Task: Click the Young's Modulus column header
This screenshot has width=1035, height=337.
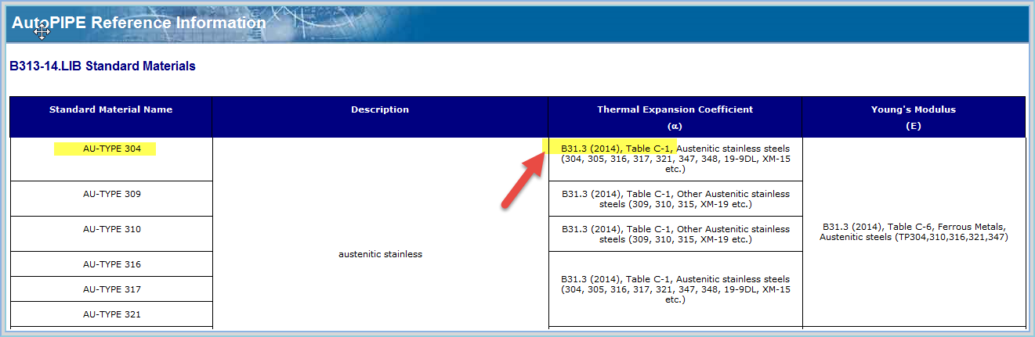Action: pyautogui.click(x=914, y=117)
